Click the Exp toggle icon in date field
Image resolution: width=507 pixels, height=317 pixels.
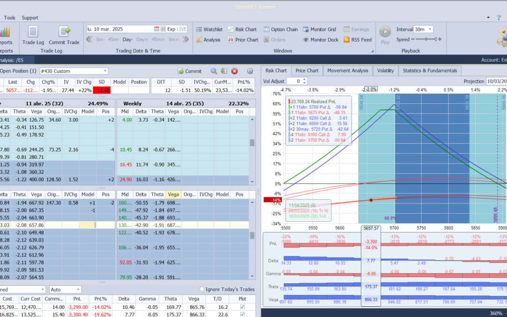[163, 29]
